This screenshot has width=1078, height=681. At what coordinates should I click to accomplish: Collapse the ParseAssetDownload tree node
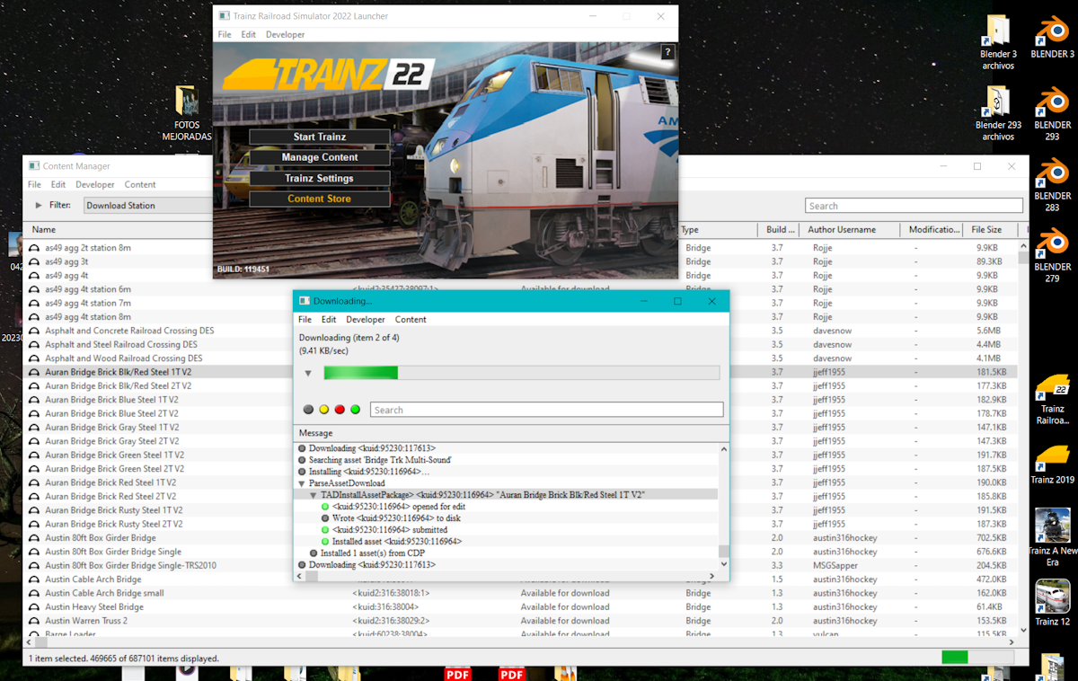[x=302, y=483]
